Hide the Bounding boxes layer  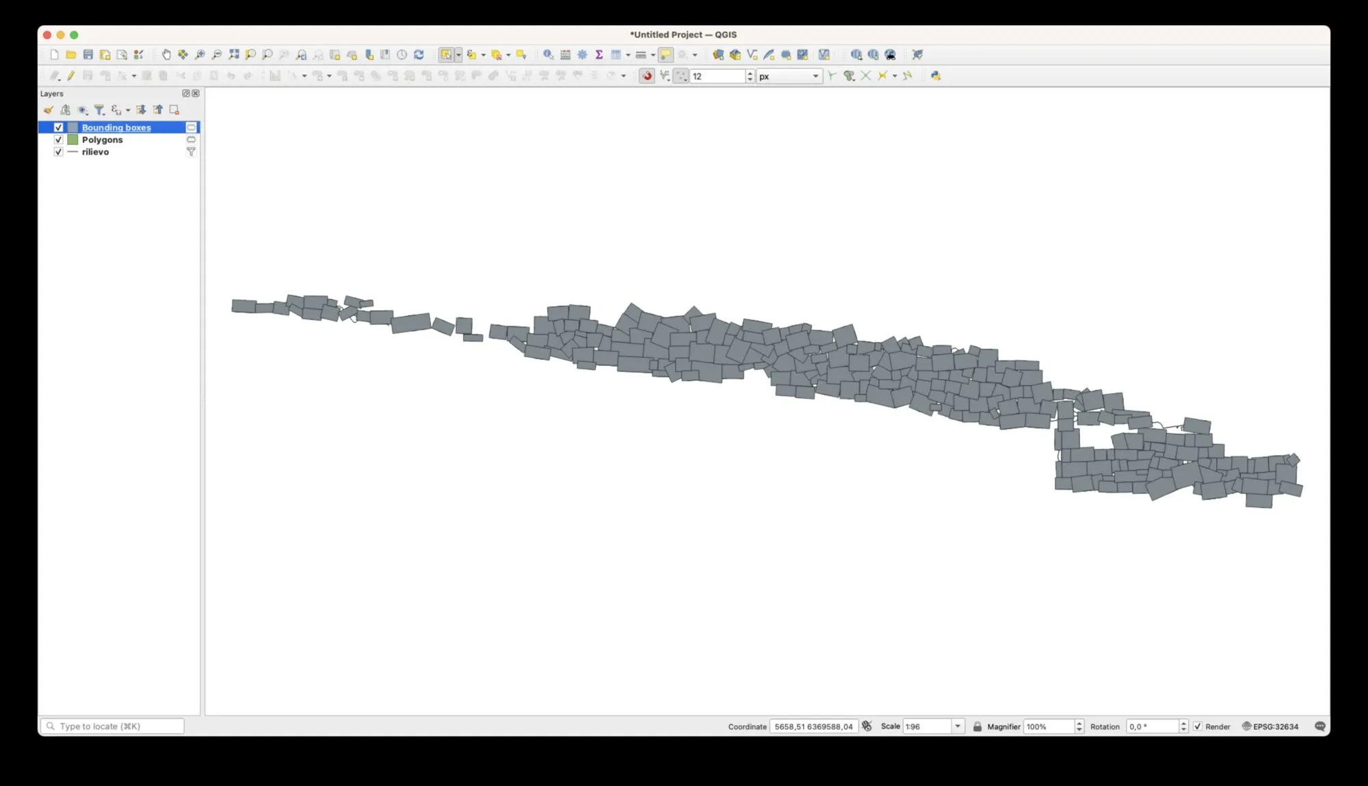(59, 127)
